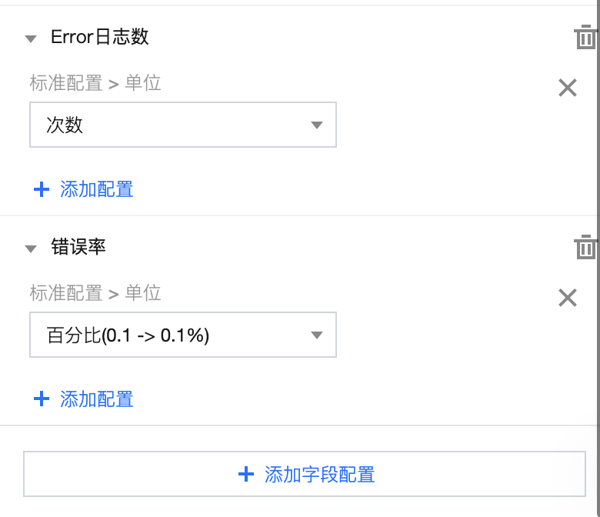Viewport: 600px width, 517px height.
Task: Click plus icon beside Error日志数's 添加配置
Action: pyautogui.click(x=42, y=189)
